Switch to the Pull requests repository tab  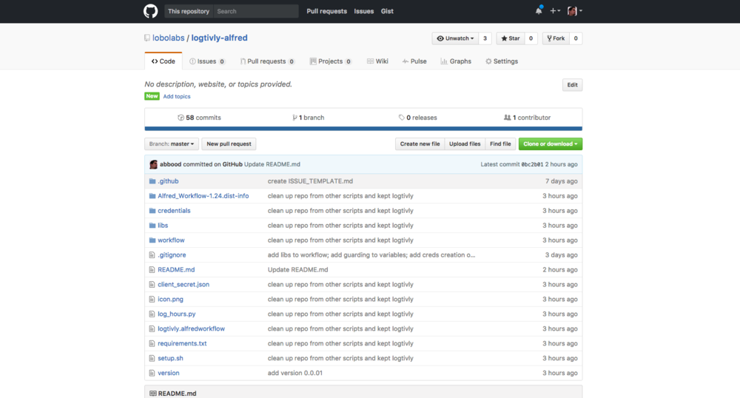[x=268, y=61]
